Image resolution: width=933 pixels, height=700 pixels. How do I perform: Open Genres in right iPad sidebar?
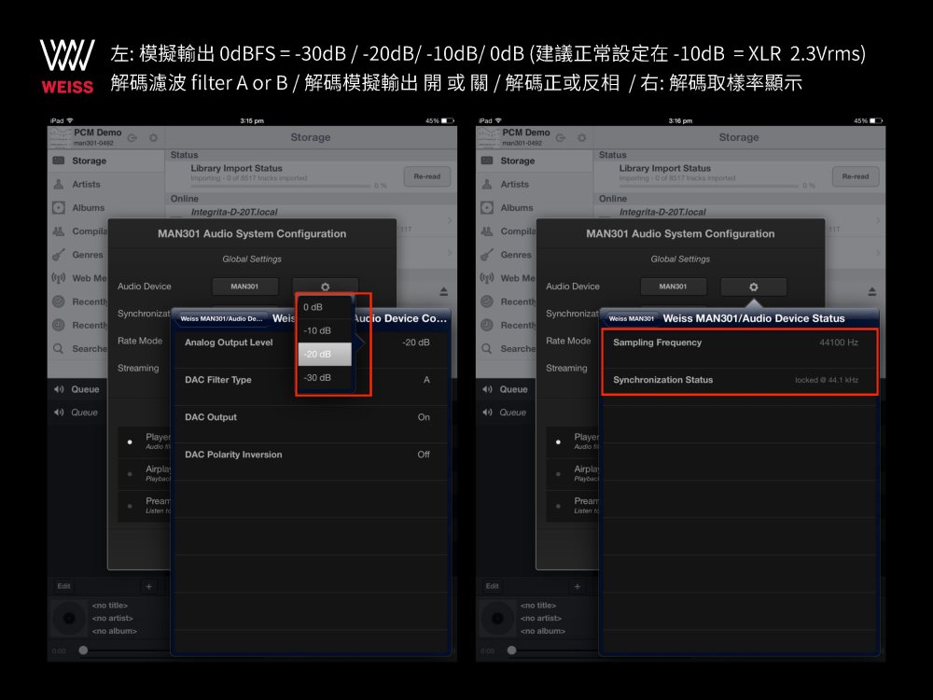pos(507,255)
